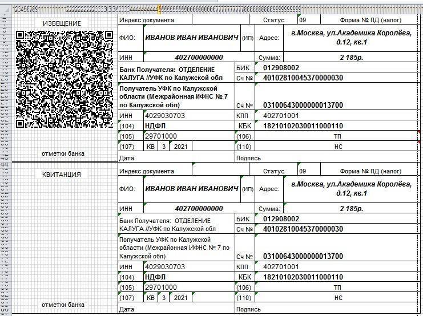The height and width of the screenshot is (316, 423).
Task: Click the QR code image
Action: pos(65,79)
